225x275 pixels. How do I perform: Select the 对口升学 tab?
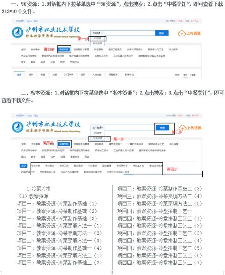pyautogui.click(x=69, y=74)
